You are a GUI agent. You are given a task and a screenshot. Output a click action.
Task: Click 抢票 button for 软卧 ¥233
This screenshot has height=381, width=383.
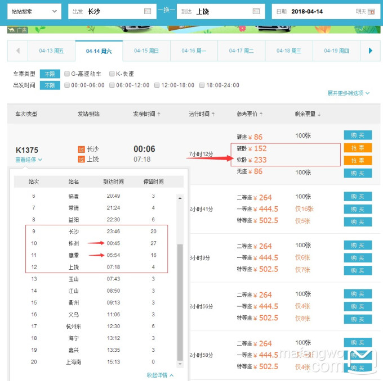coord(358,161)
